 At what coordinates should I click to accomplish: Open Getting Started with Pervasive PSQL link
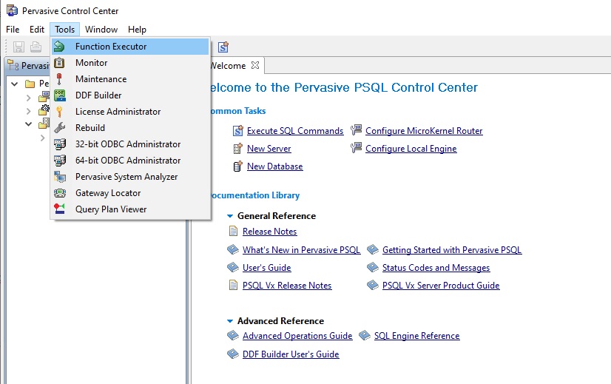click(452, 250)
